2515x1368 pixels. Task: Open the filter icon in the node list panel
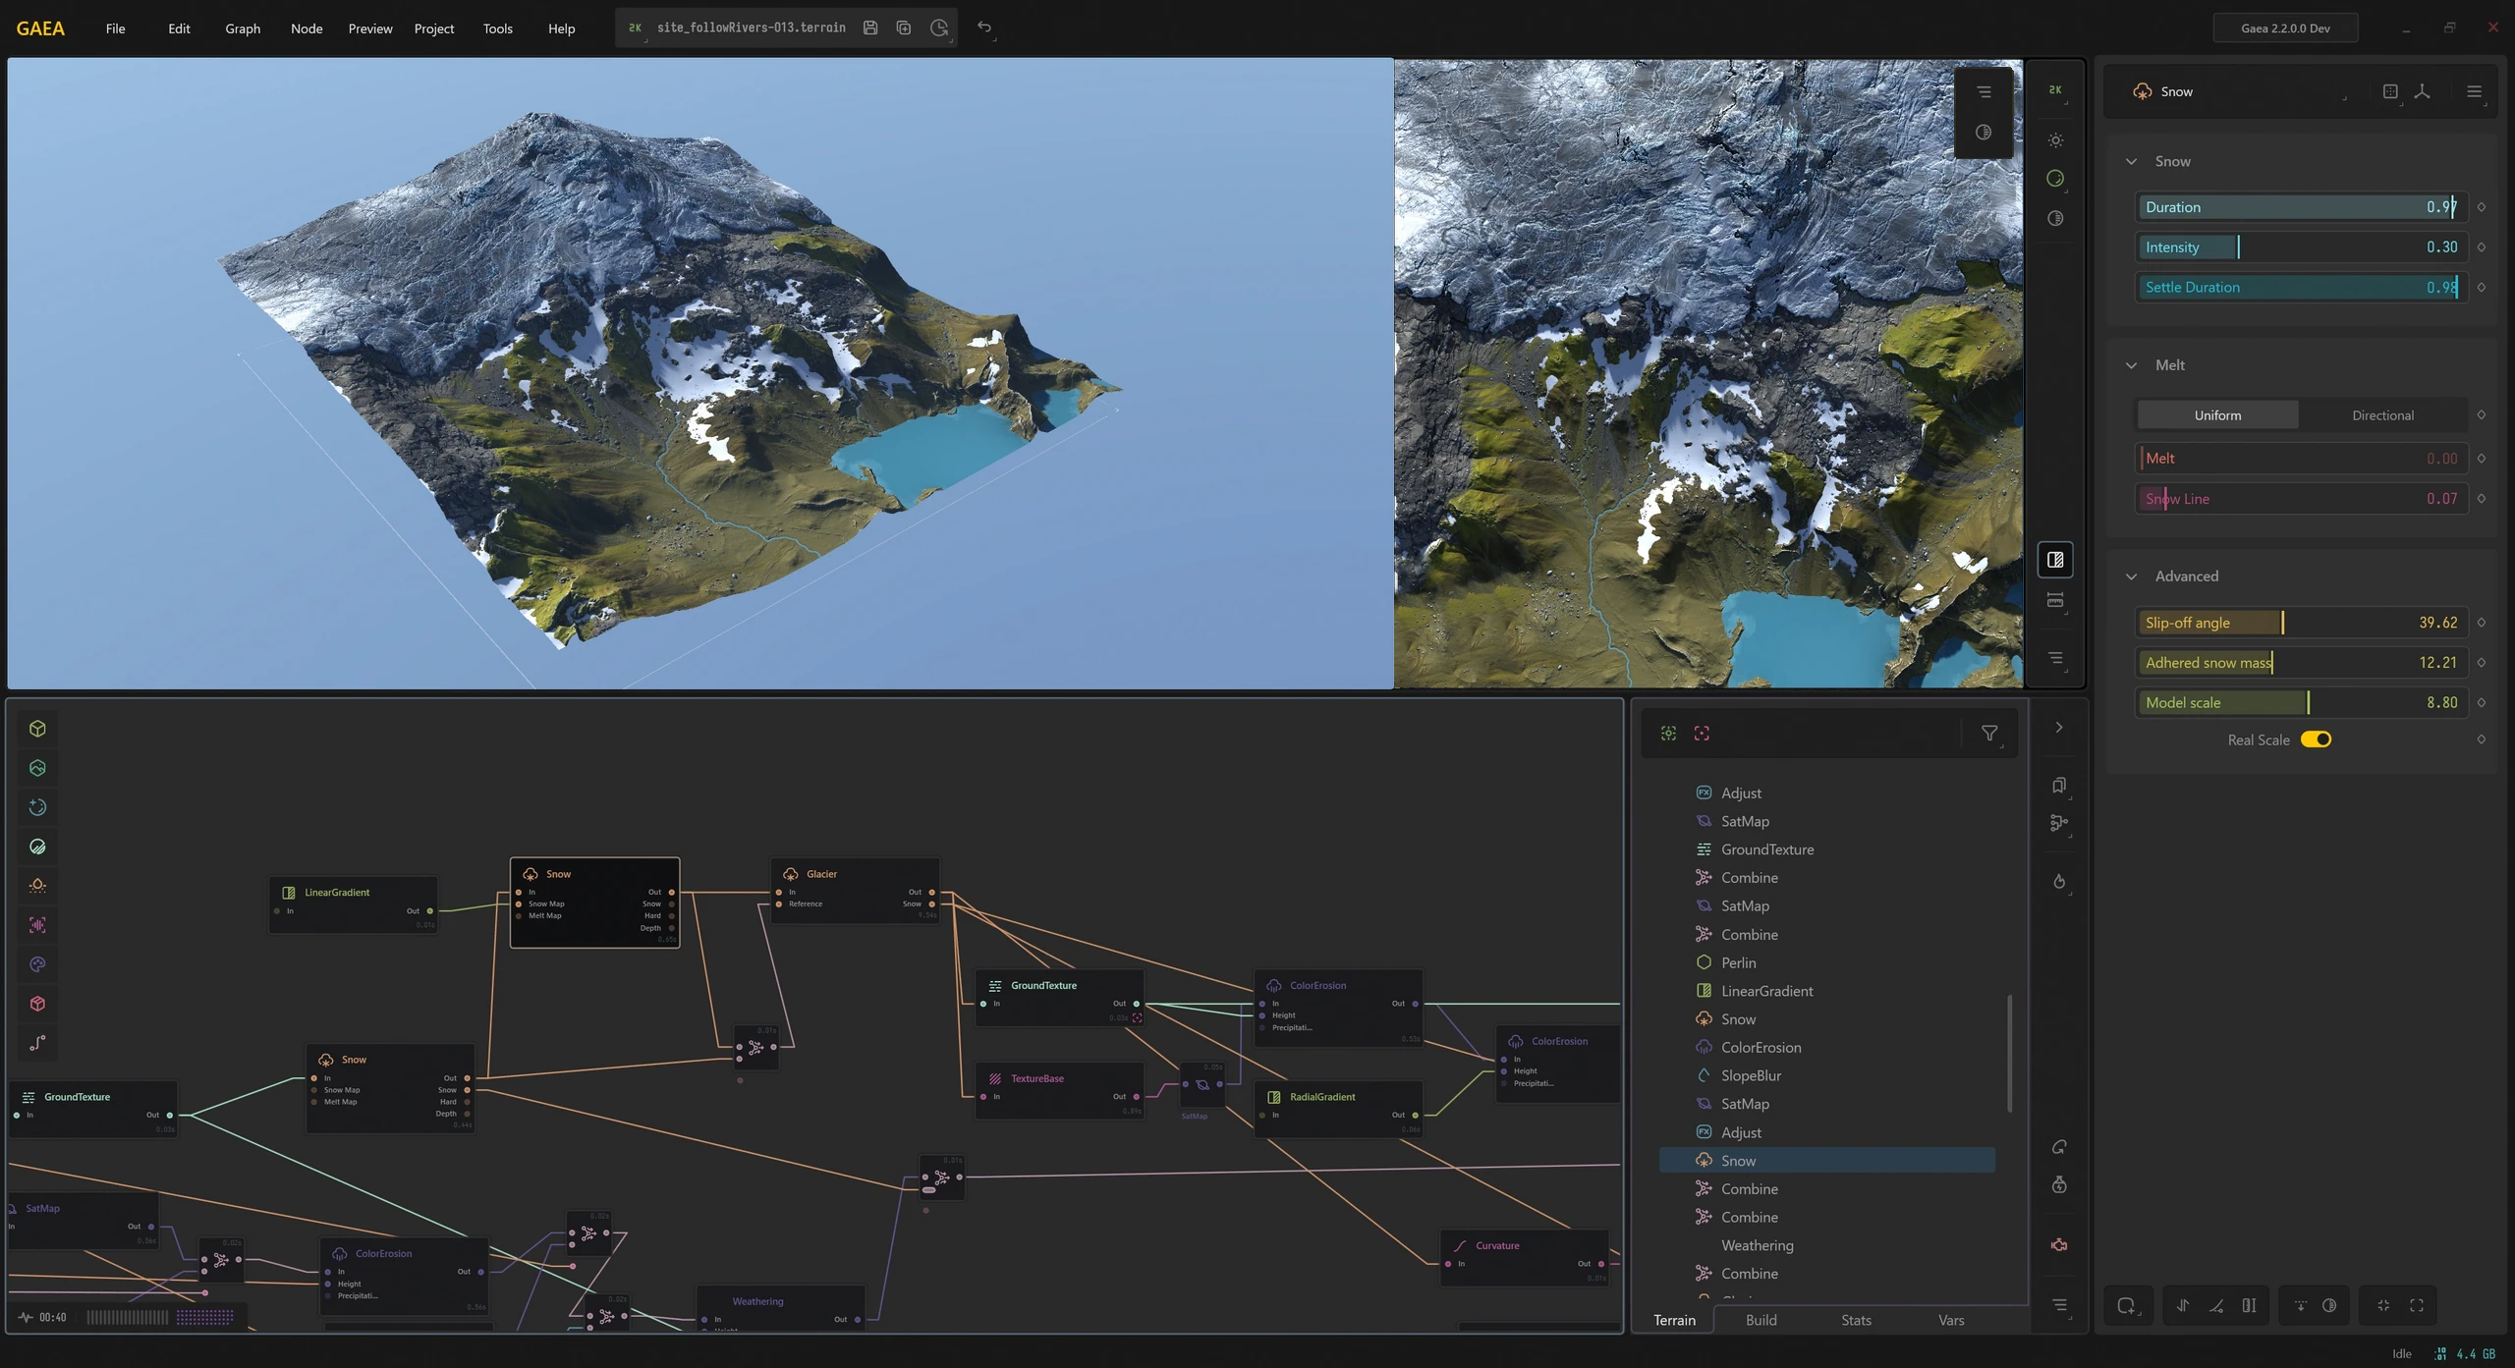pos(1989,733)
